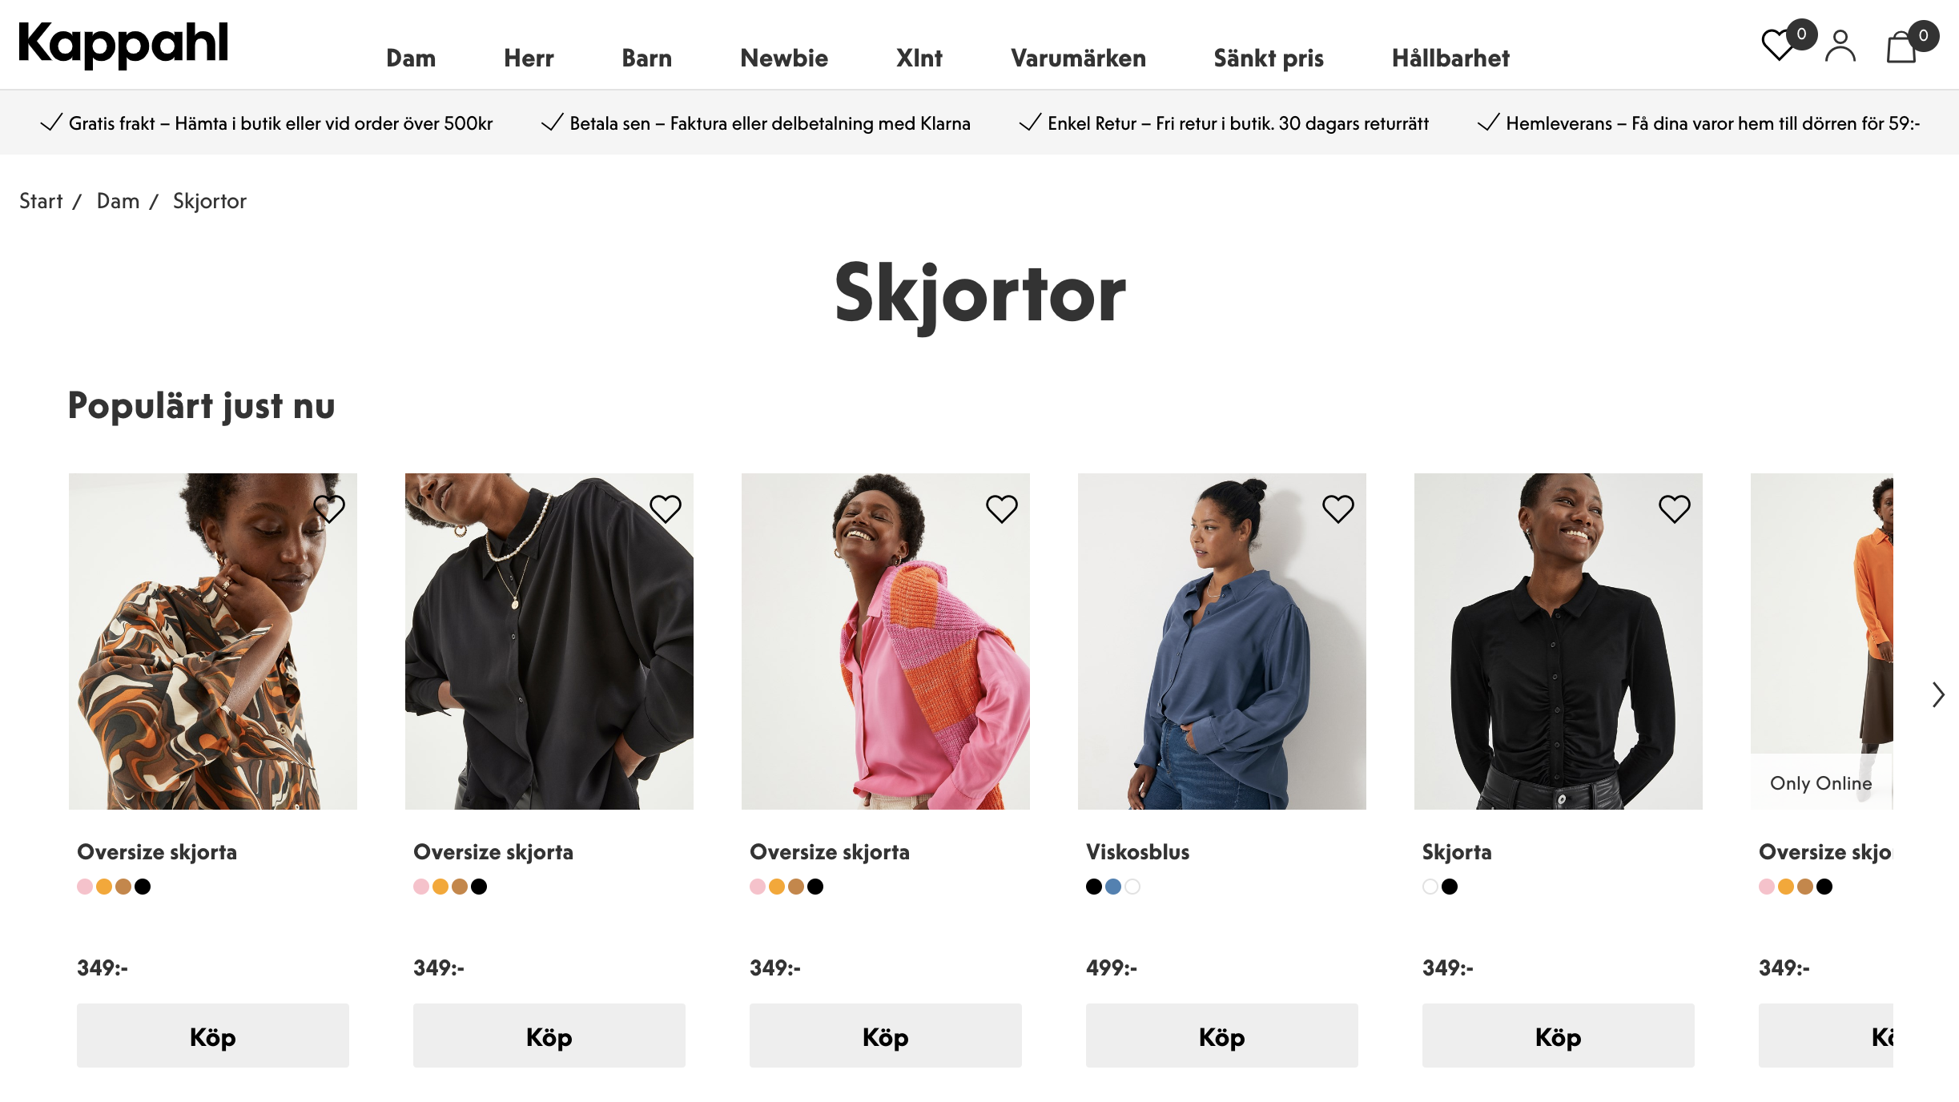Toggle heart on the black Skjorta product
Viewport: 1959px width, 1102px height.
1675,509
